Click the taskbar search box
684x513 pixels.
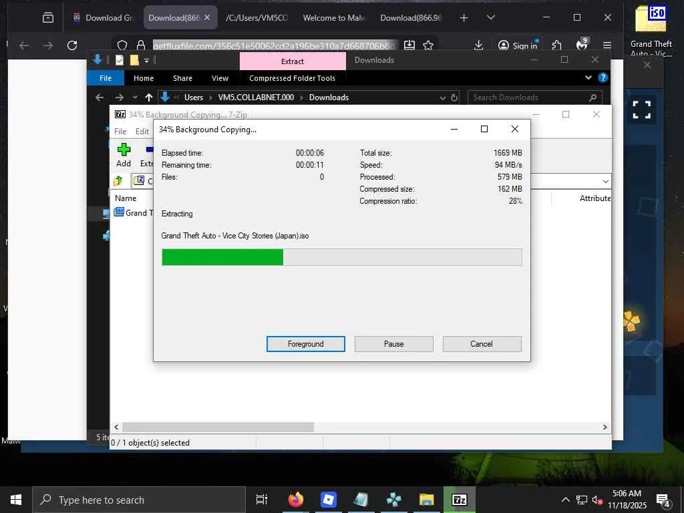coord(139,500)
